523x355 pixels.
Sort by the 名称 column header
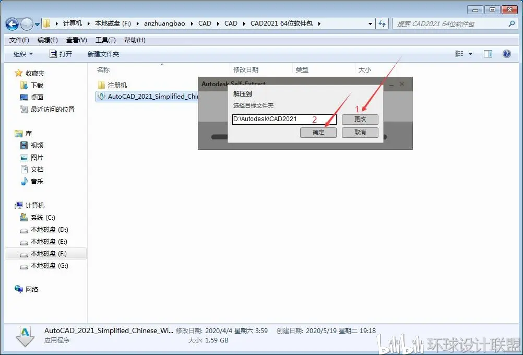(x=103, y=70)
